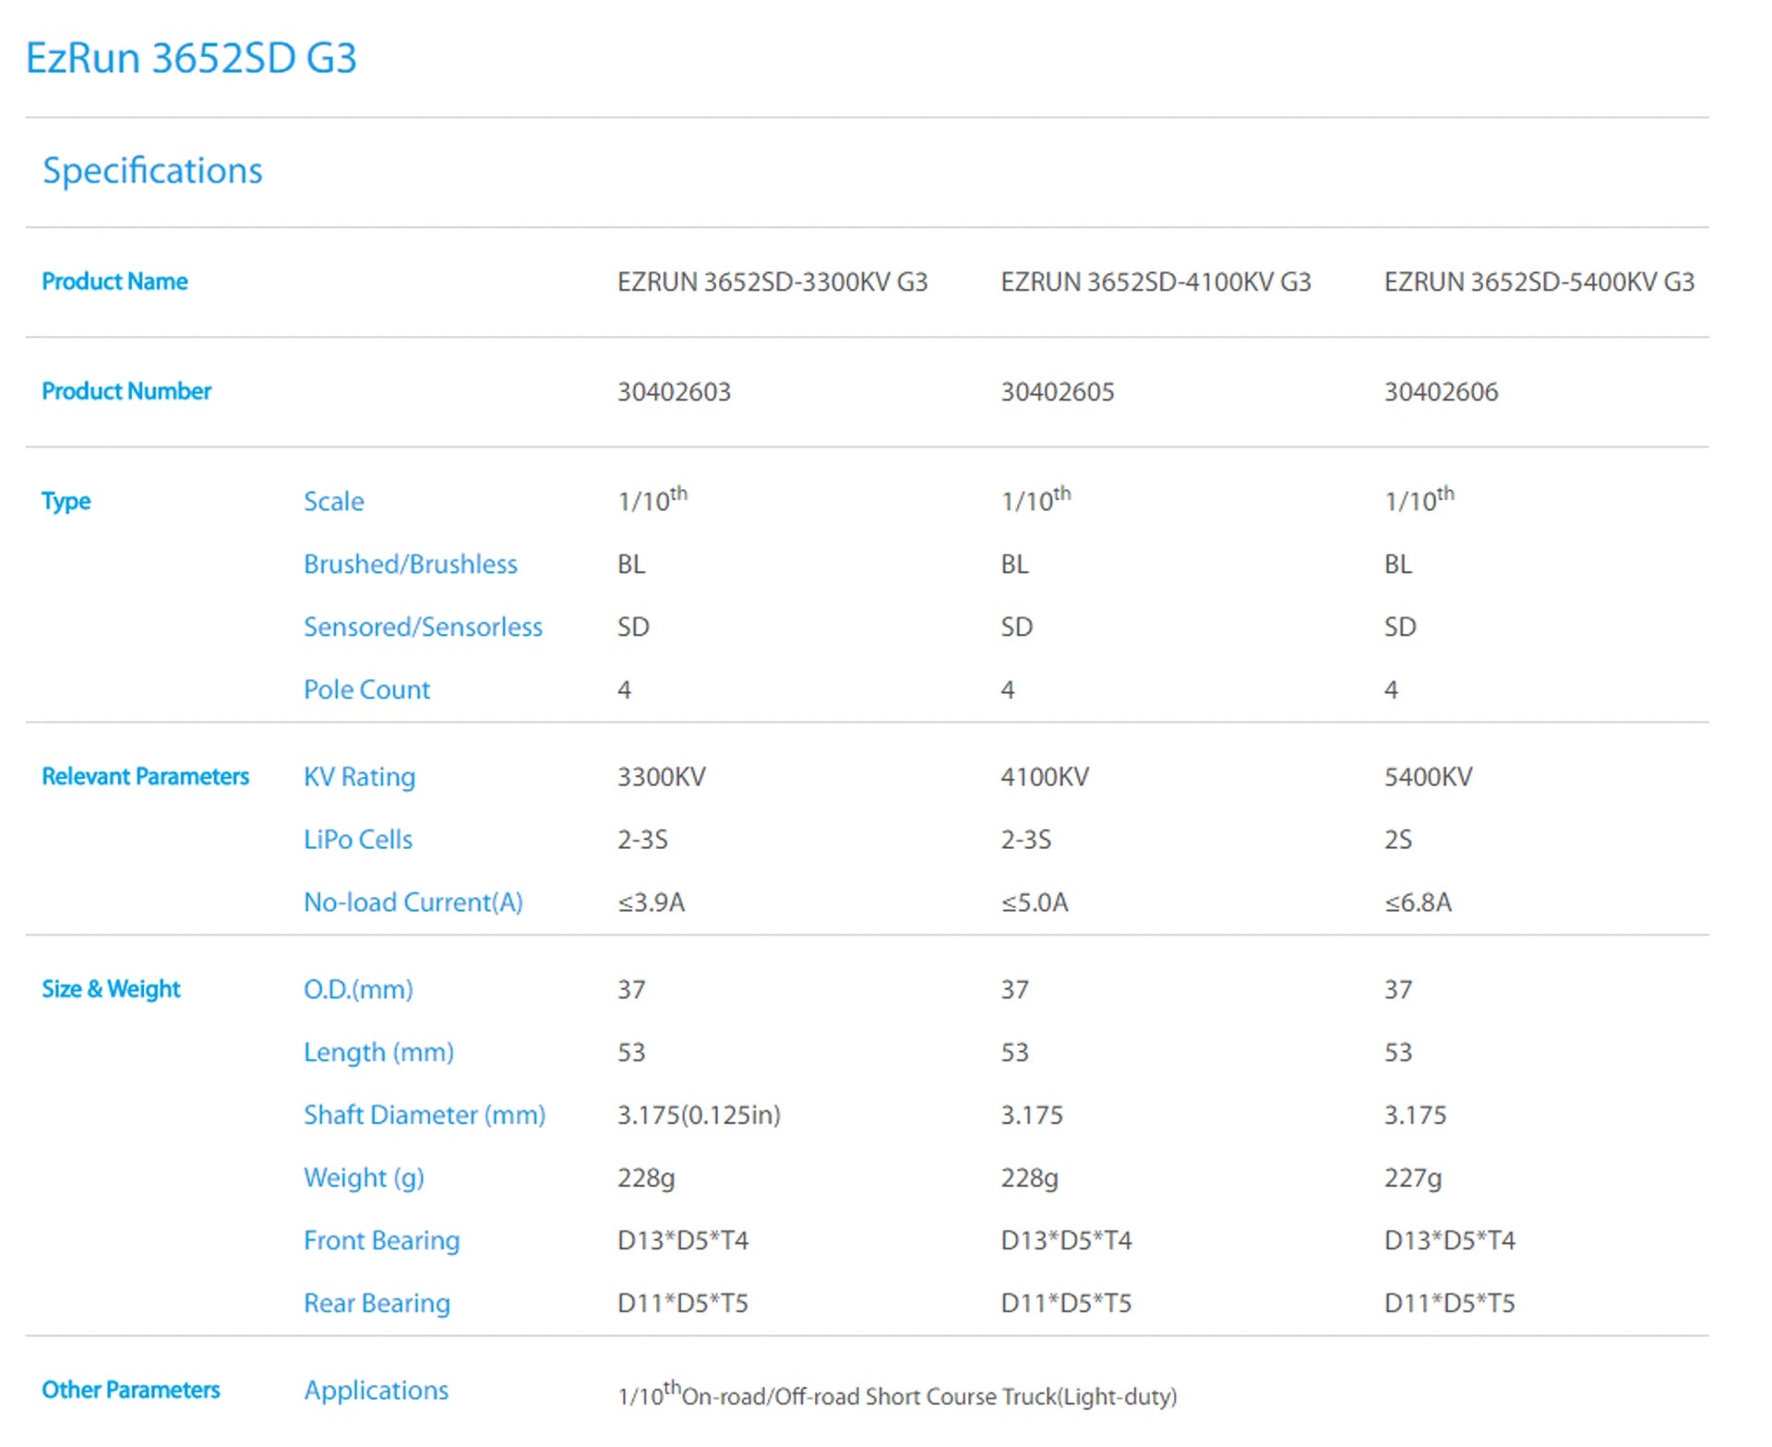Click the Size & Weight category label
The width and height of the screenshot is (1772, 1447).
pos(111,989)
